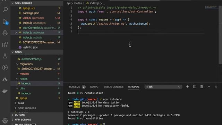Switch to the OUTPUT tab
This screenshot has width=222, height=125.
(95, 87)
